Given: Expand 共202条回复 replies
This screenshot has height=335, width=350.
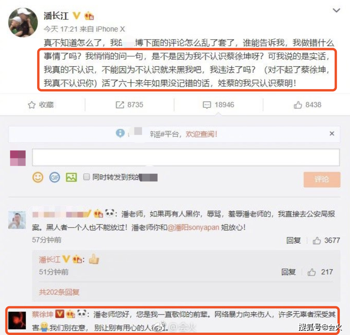Looking at the screenshot, I should click(x=59, y=292).
